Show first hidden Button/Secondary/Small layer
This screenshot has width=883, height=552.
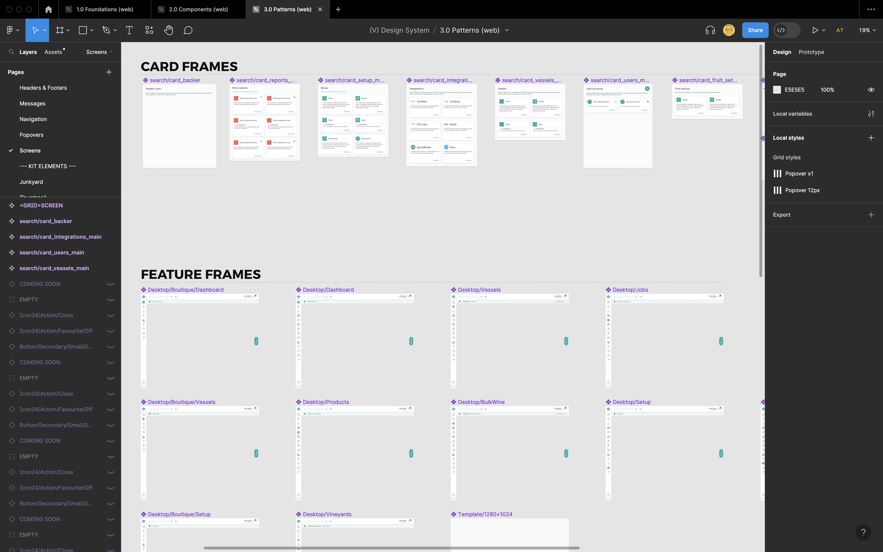pyautogui.click(x=111, y=347)
